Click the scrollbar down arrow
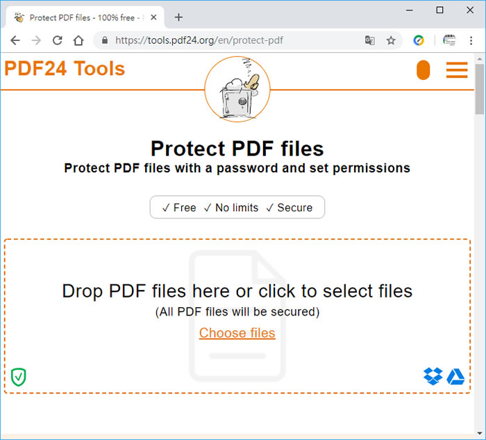The image size is (486, 440). tap(480, 433)
